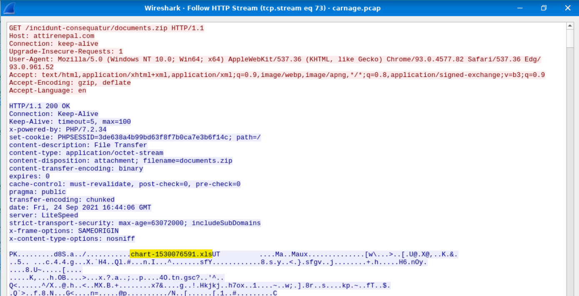Viewport: 579px width, 296px height.
Task: Click the User-Agent Mozilla/5.0 header line
Action: pos(275,59)
